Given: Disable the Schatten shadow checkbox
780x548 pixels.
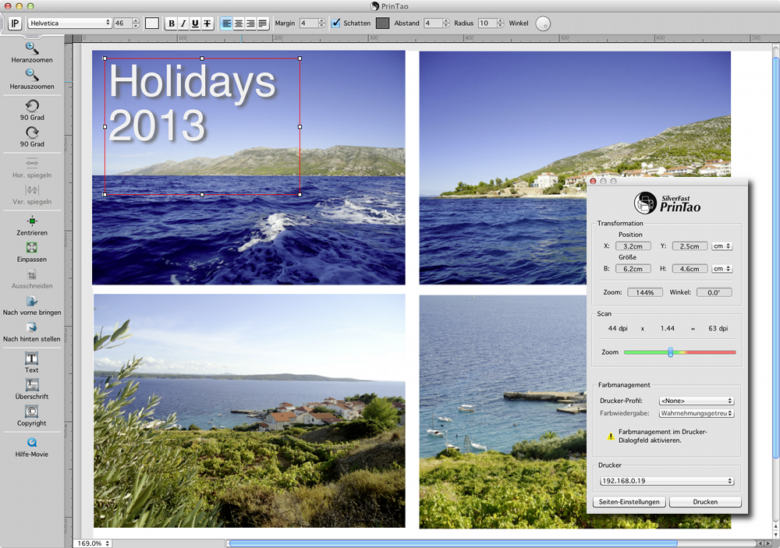Looking at the screenshot, I should click(336, 23).
